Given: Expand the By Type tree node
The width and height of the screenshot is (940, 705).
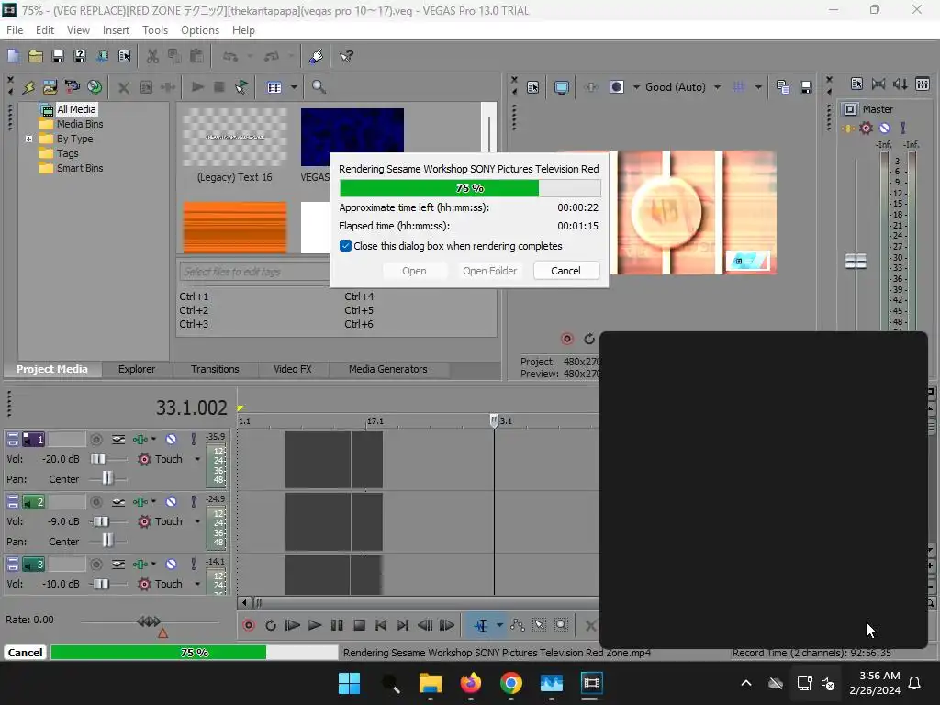Looking at the screenshot, I should point(28,140).
